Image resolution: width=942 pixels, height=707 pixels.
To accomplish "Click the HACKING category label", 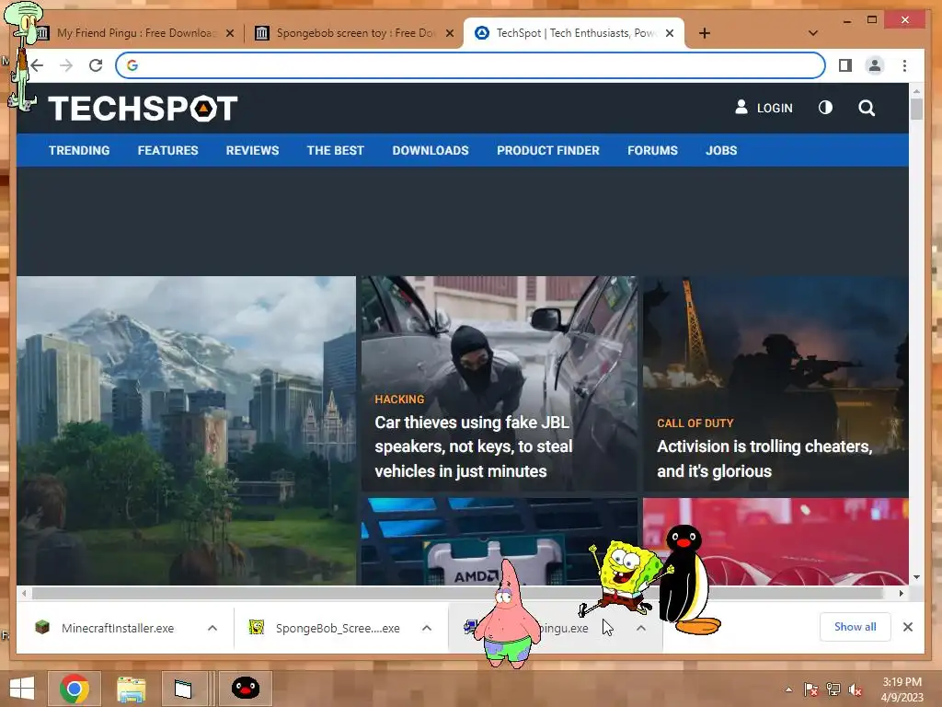I will (x=399, y=400).
